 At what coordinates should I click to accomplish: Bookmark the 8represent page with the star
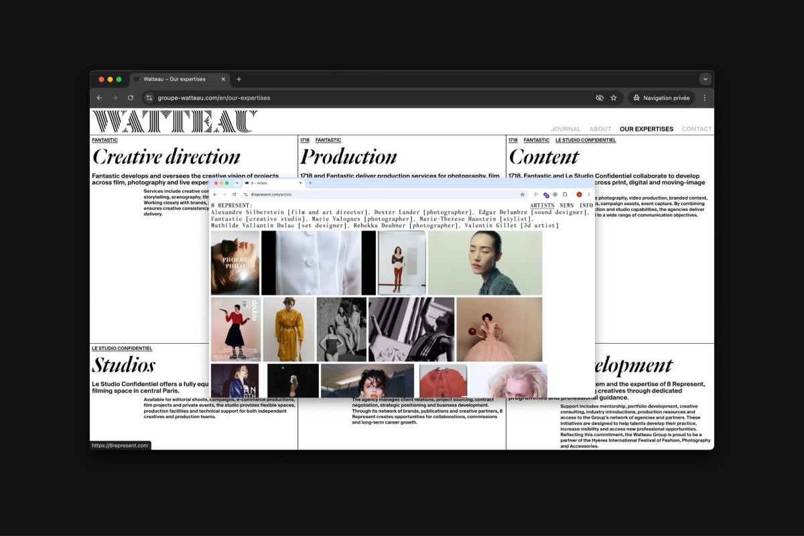[522, 194]
